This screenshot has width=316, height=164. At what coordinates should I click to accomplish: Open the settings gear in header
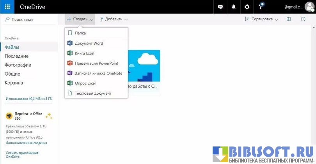247,7
